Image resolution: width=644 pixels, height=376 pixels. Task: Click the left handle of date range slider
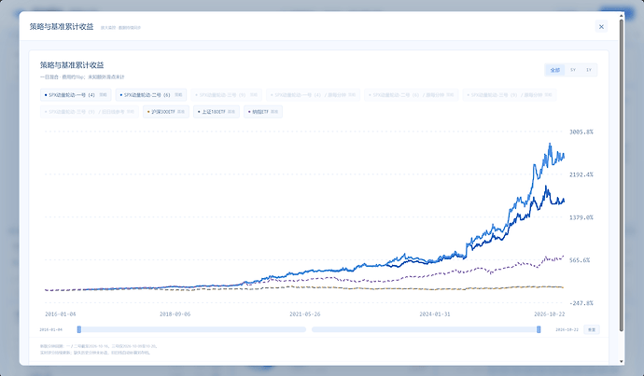click(x=79, y=329)
